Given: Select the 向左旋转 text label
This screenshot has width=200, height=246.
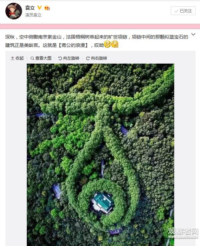Looking at the screenshot, I should pyautogui.click(x=71, y=58).
